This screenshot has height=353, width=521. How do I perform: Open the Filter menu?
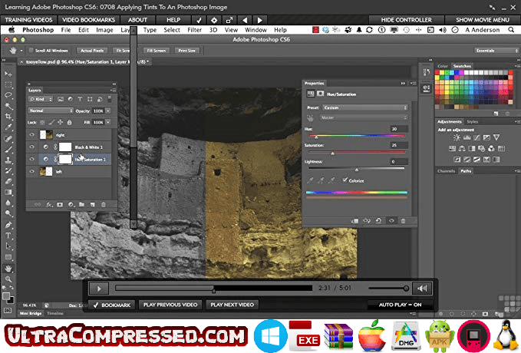point(194,30)
